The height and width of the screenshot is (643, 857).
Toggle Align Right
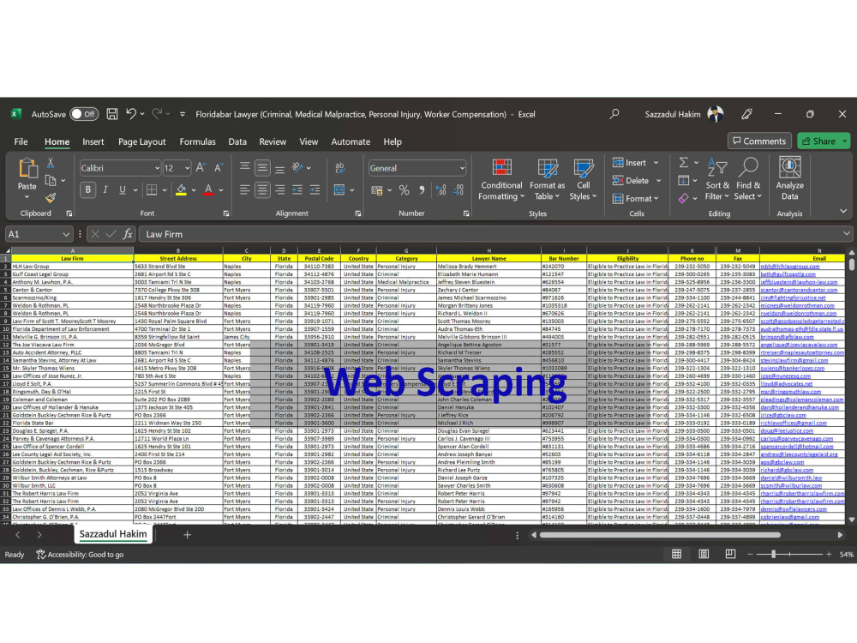pos(280,189)
